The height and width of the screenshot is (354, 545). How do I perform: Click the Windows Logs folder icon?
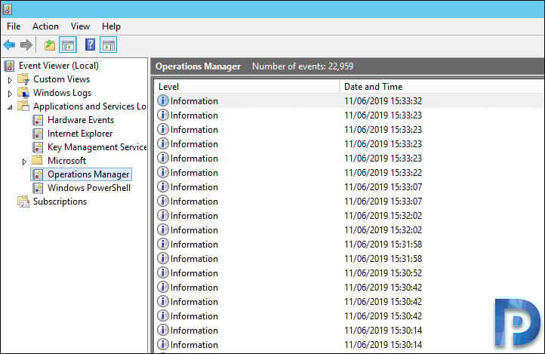(x=23, y=93)
